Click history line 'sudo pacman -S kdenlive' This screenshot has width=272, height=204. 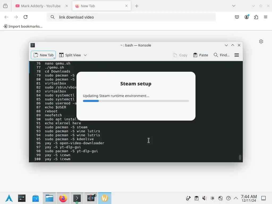(x=69, y=139)
